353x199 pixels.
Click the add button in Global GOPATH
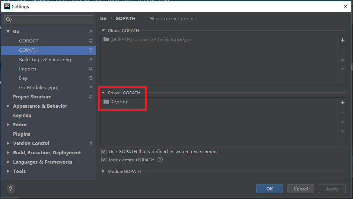[x=343, y=40]
